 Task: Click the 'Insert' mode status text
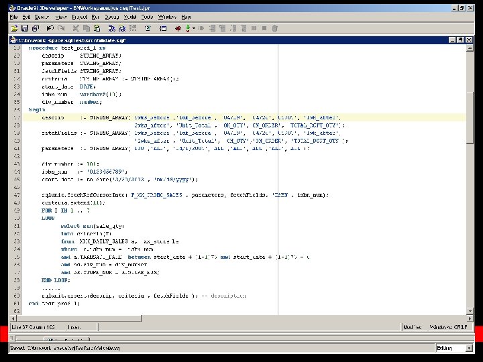(x=74, y=327)
